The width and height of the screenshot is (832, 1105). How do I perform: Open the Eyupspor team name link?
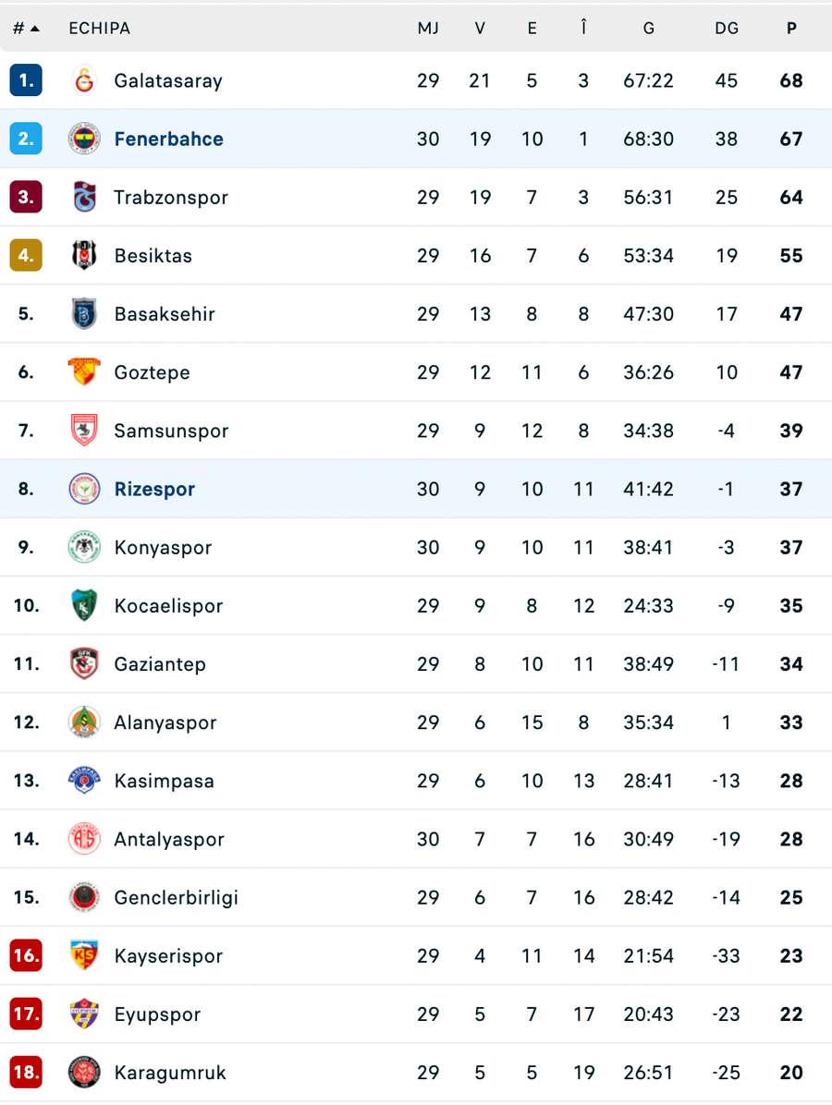(157, 1014)
